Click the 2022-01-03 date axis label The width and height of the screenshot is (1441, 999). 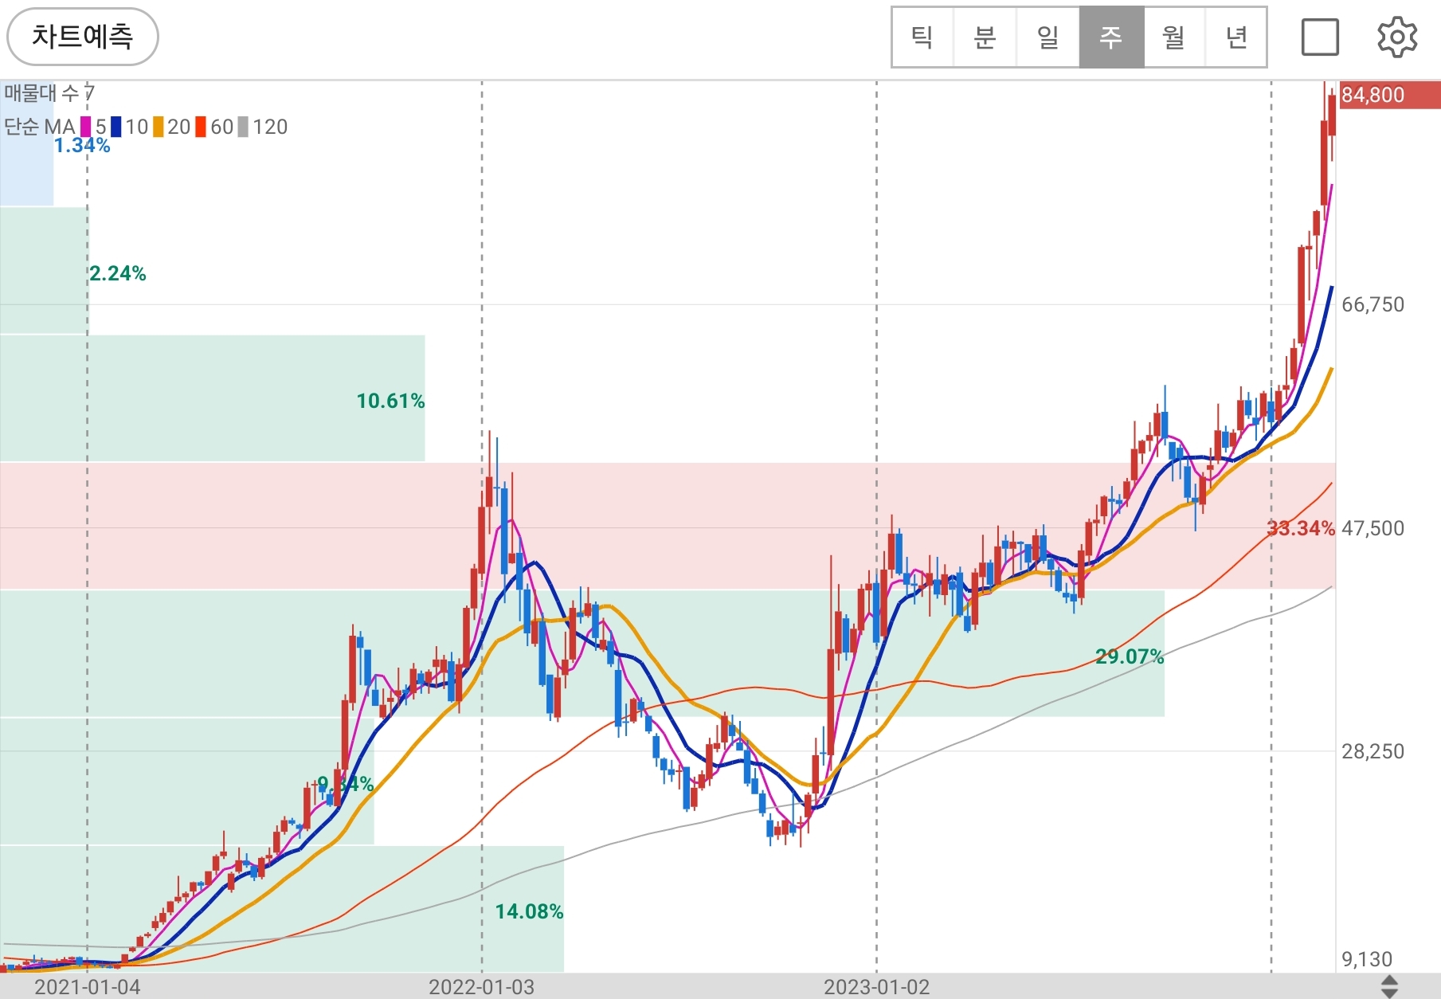pyautogui.click(x=481, y=987)
